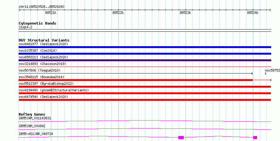Open the nsv6474540 (Sedlazeck2020) label
The width and height of the screenshot is (280, 141).
coord(43,97)
